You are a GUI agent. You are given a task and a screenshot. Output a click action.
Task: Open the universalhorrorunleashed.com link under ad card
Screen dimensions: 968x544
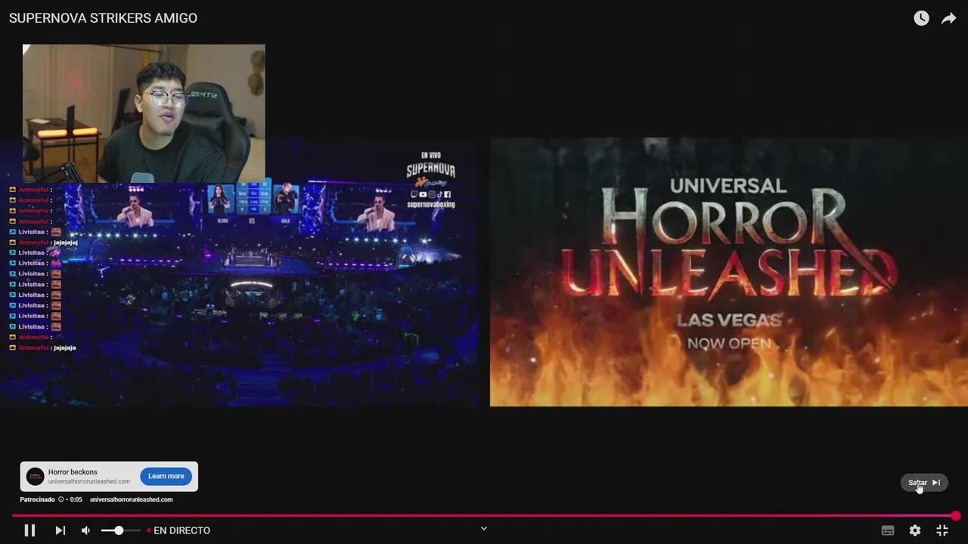pos(131,499)
